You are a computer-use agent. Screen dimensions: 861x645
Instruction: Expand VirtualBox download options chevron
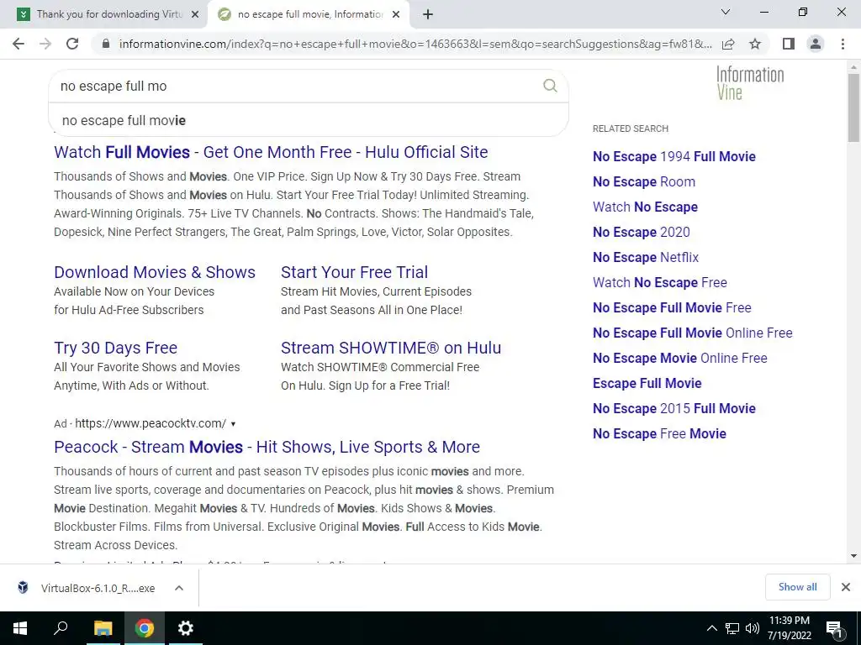(x=178, y=588)
